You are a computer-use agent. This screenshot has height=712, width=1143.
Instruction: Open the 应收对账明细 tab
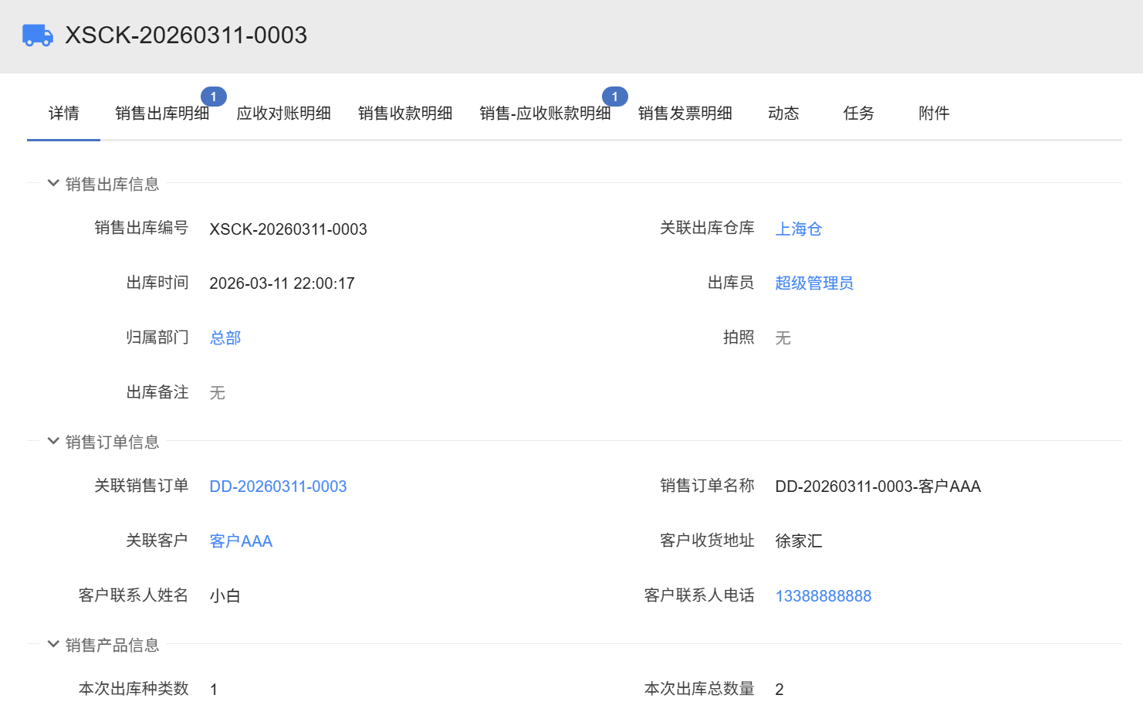[283, 114]
